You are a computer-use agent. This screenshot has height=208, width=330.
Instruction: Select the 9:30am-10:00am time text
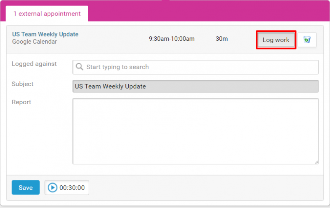(172, 39)
